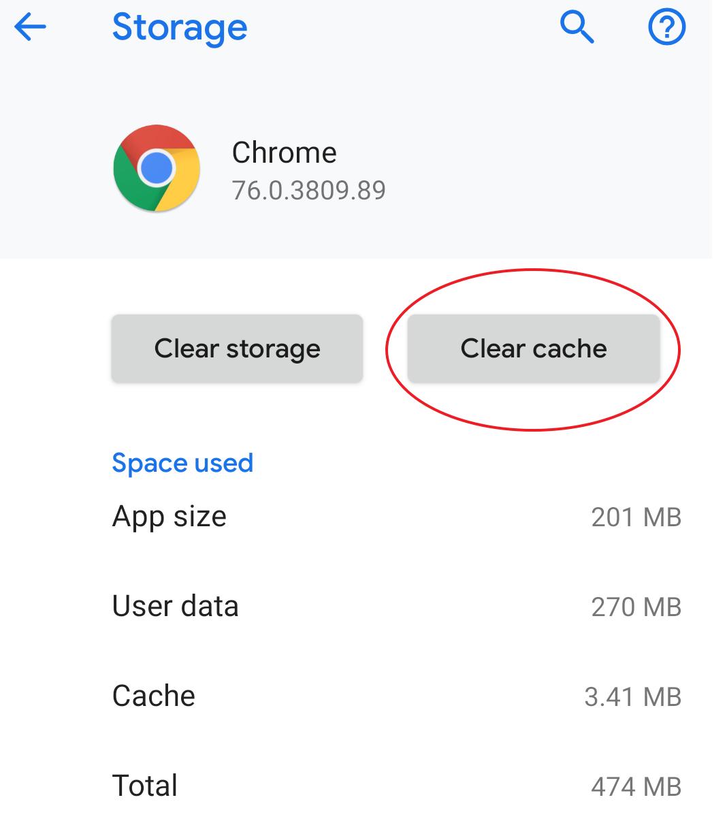Tap the 474 MB total value
Image resolution: width=727 pixels, height=836 pixels.
coord(636,787)
